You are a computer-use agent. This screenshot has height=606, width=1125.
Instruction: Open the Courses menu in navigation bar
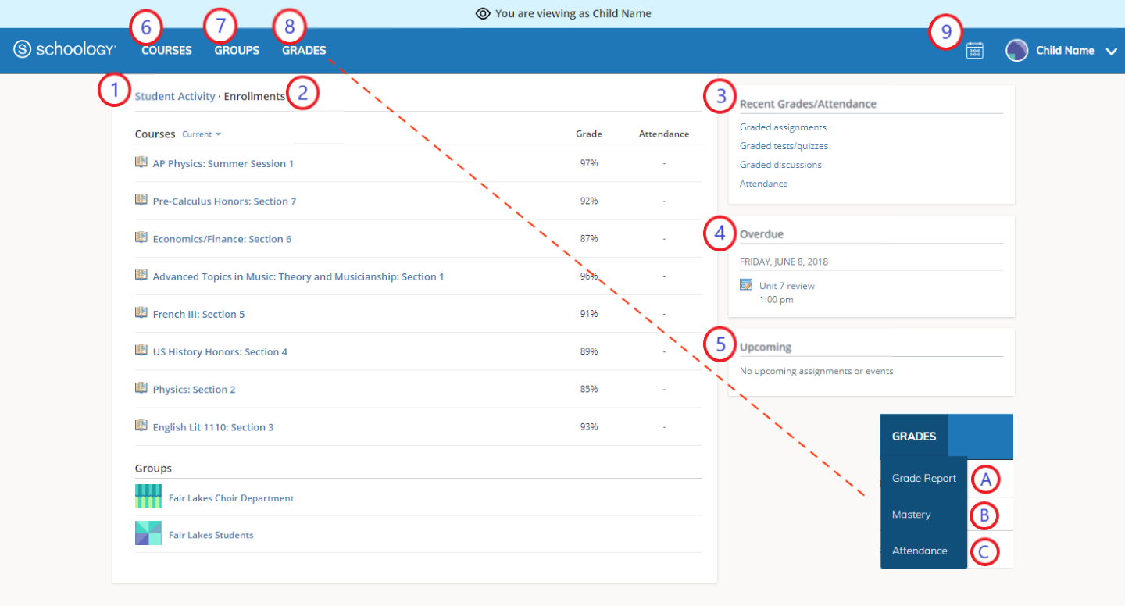tap(166, 51)
